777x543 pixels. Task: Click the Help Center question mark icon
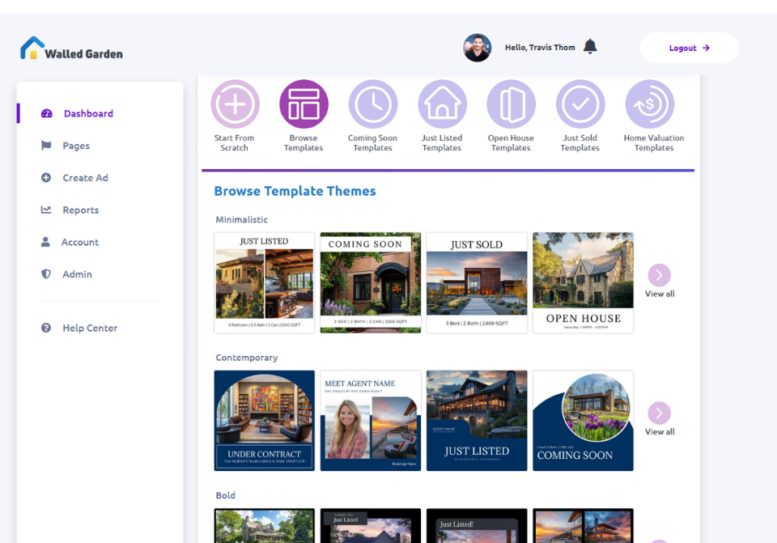(46, 328)
